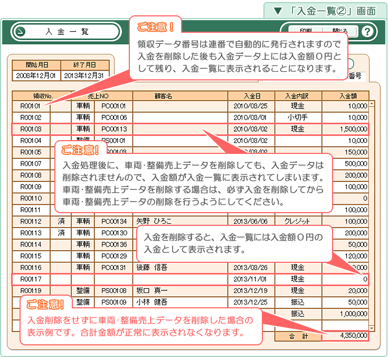Click payment date 2010/03/01
388x357 pixels.
[250, 117]
